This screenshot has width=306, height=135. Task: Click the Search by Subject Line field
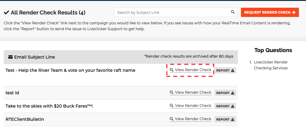click(173, 12)
